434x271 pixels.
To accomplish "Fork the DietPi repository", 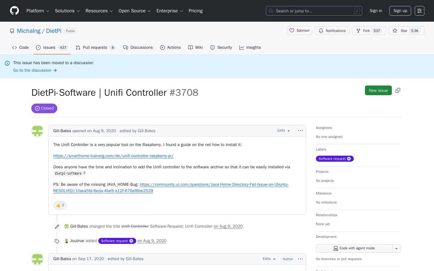I will pyautogui.click(x=369, y=31).
